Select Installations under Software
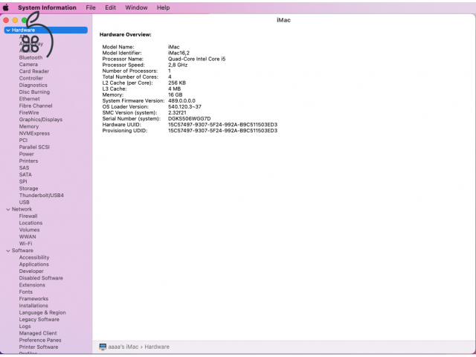 [33, 306]
